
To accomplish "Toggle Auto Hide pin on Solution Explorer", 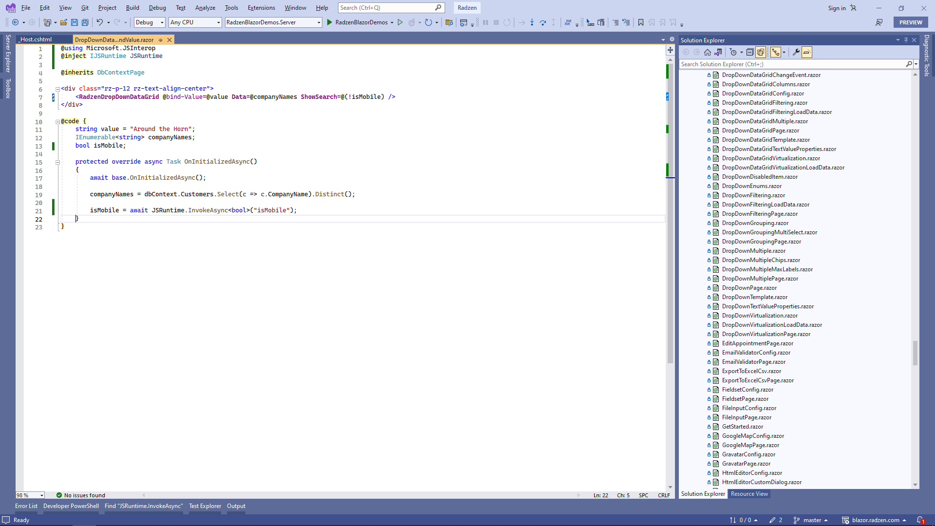I will (x=906, y=40).
